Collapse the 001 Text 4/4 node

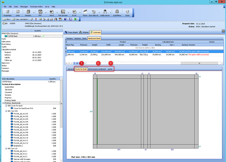click(6, 111)
